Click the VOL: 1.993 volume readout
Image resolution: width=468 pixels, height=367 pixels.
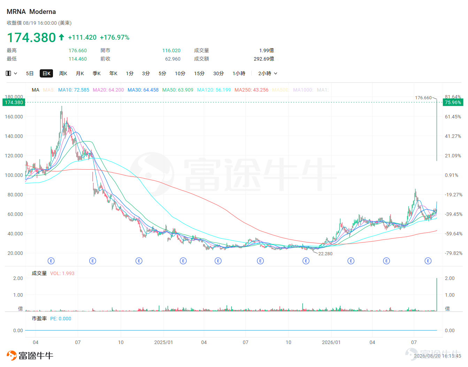[x=62, y=273]
